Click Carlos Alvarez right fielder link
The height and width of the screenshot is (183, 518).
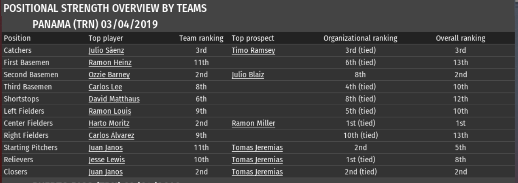(x=111, y=136)
